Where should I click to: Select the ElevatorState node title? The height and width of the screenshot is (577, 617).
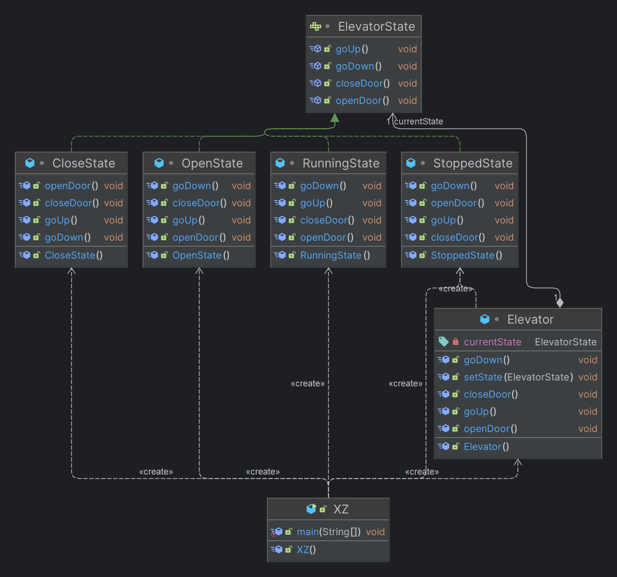coord(376,26)
